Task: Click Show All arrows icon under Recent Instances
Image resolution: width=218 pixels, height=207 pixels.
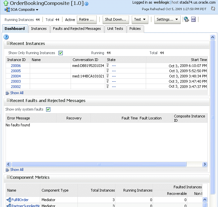Action: point(7,93)
